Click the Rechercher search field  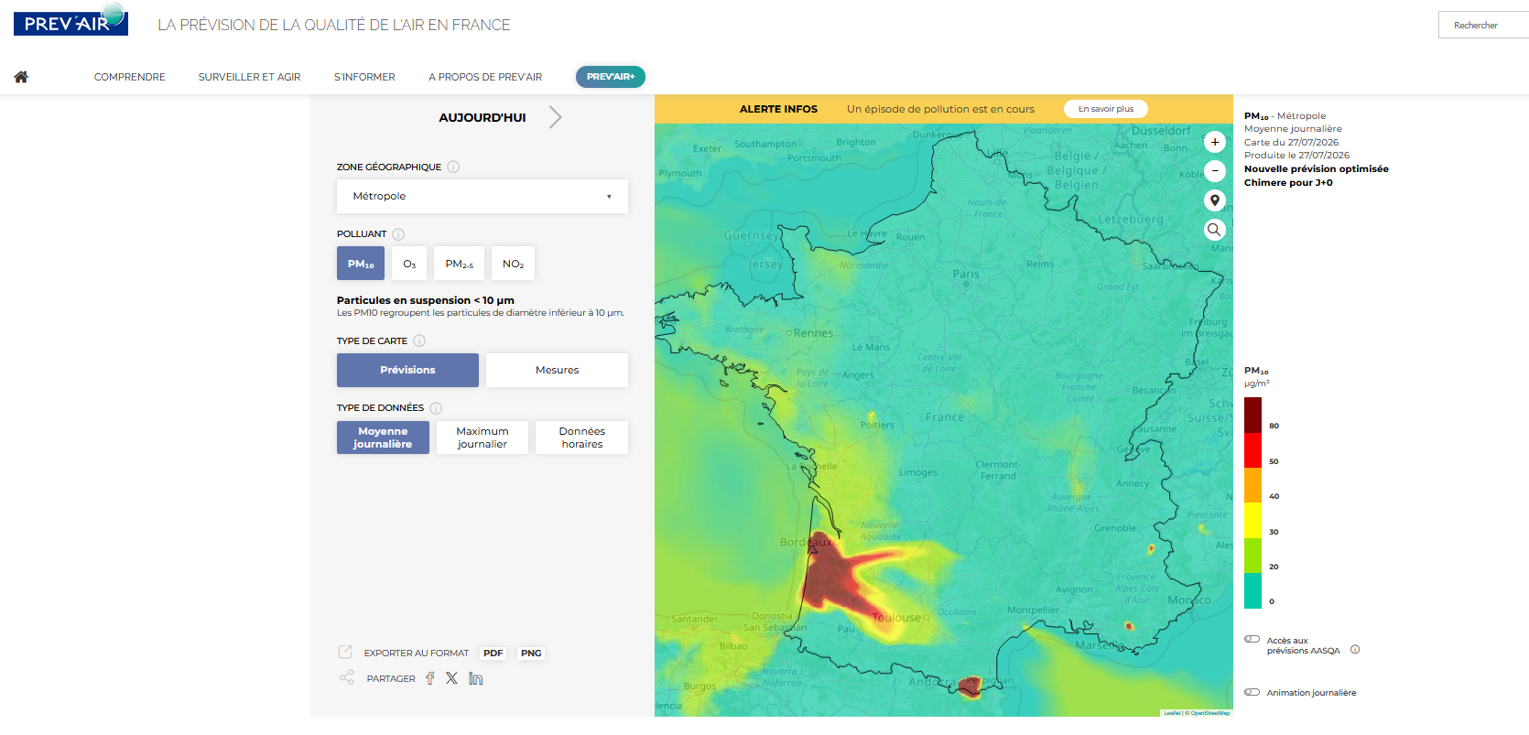[1483, 25]
